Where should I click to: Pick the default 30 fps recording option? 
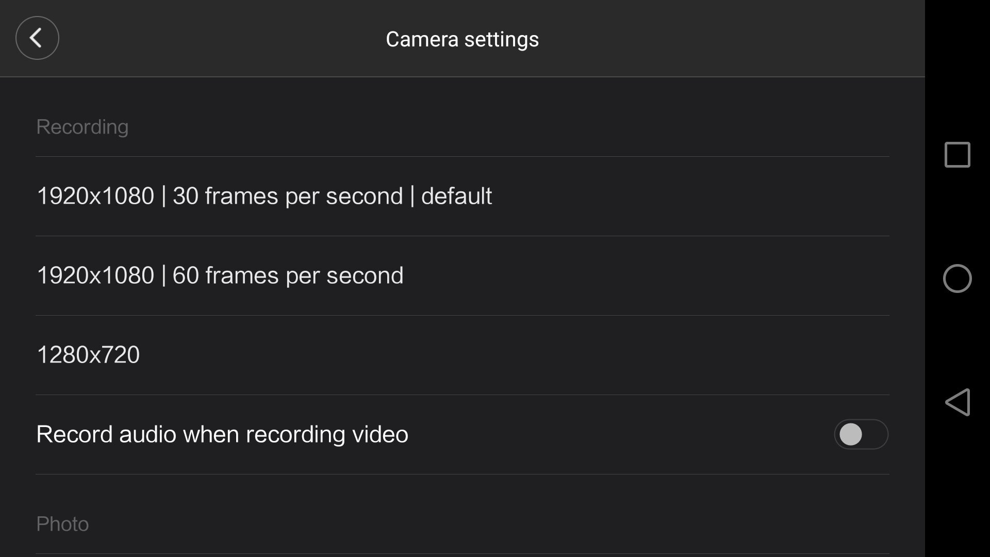click(264, 196)
